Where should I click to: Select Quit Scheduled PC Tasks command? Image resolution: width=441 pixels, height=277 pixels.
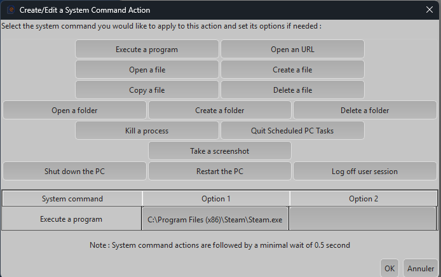(292, 131)
